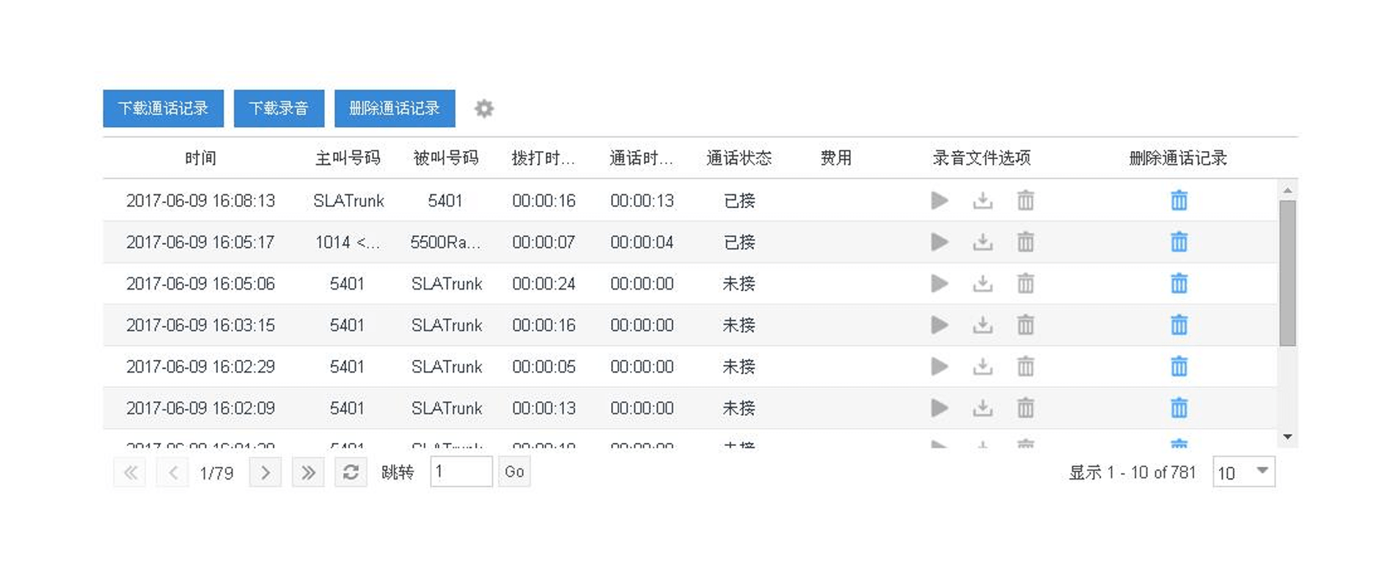Image resolution: width=1387 pixels, height=566 pixels.
Task: Go to the previous page of records
Action: pyautogui.click(x=173, y=472)
